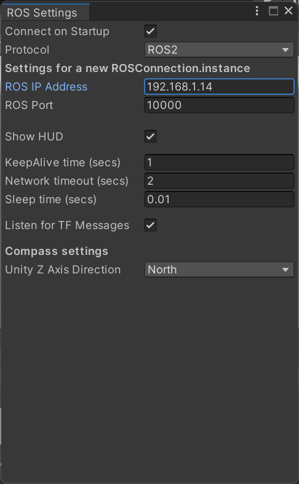Click the North dropdown arrow
299x484 pixels.
tap(285, 270)
